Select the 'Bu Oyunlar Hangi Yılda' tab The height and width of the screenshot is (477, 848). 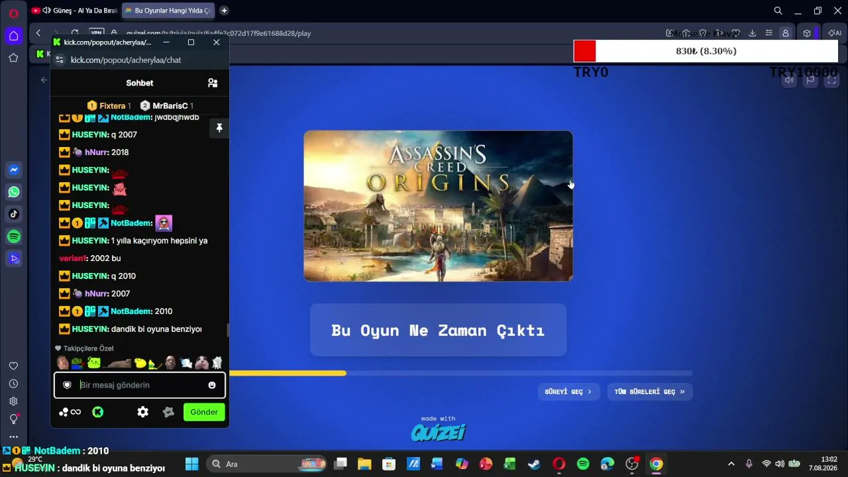pyautogui.click(x=167, y=11)
